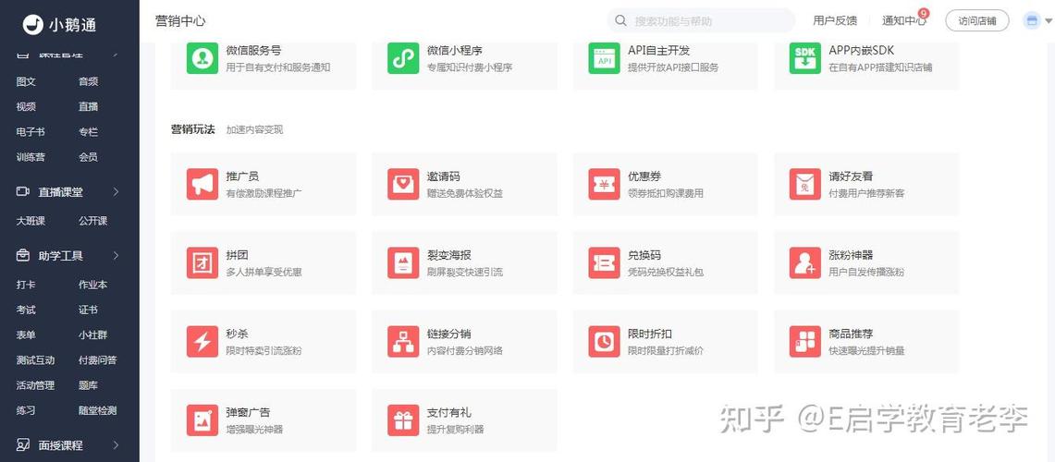
Task: Click the 直播课堂 camera icon in sidebar
Action: point(23,191)
